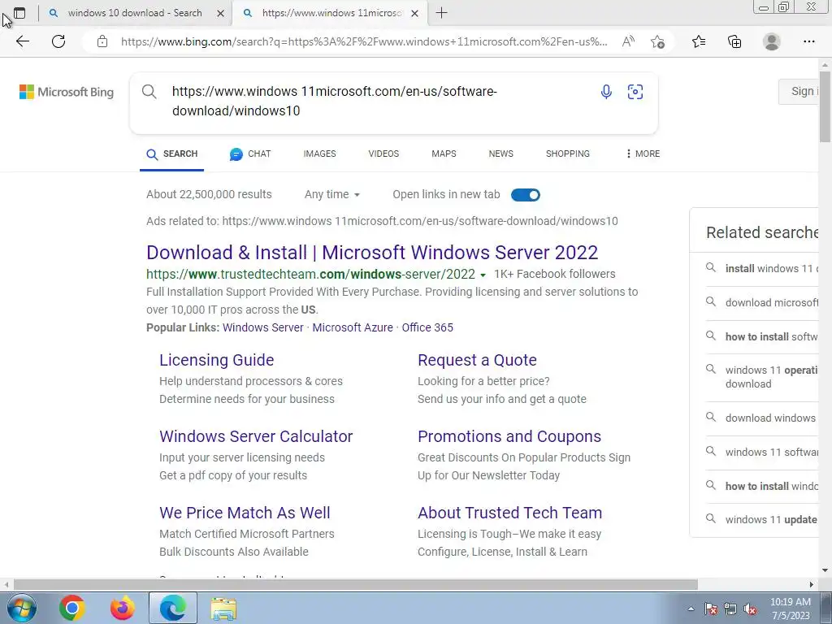
Task: Show hidden tray icons arrow
Action: point(691,609)
